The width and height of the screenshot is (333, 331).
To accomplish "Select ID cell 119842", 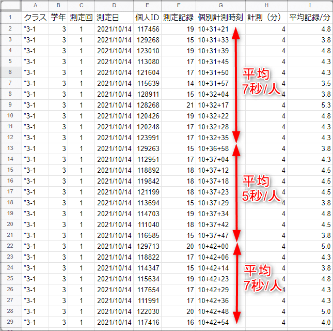I will 147,181.
